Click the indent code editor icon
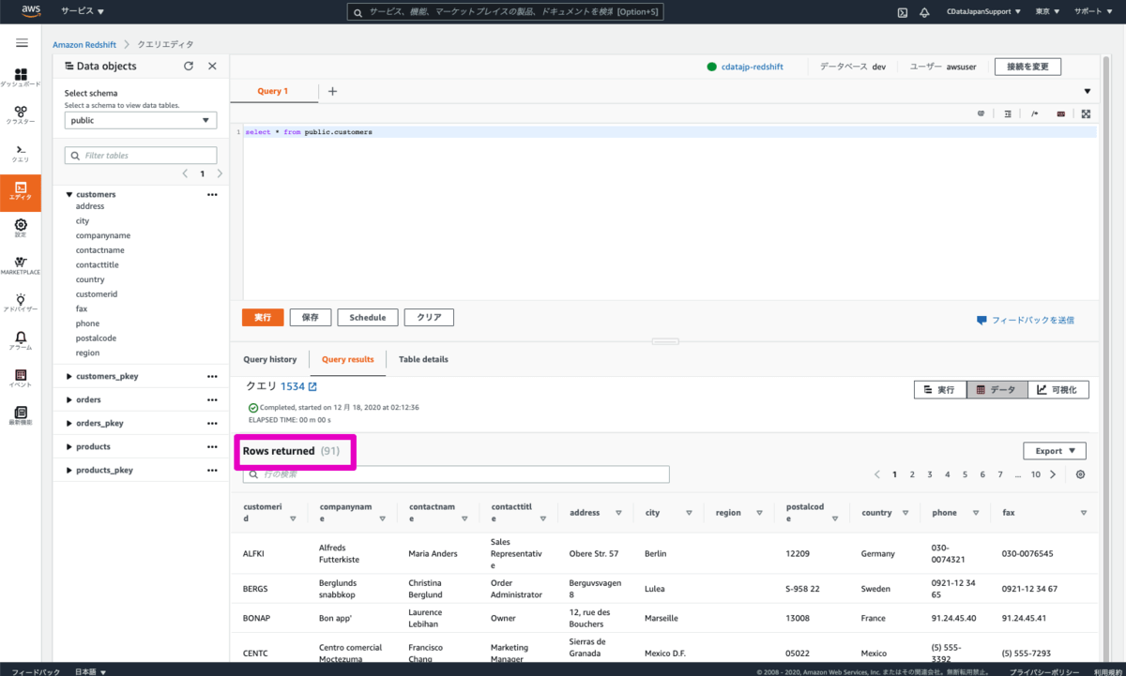 1008,113
